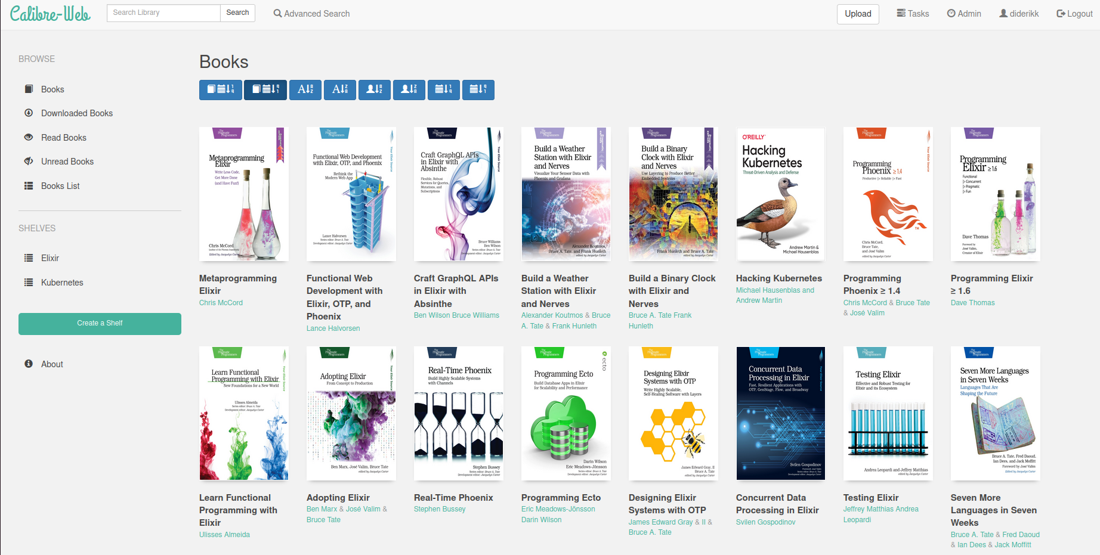1100x555 pixels.
Task: Sort by author A to Z
Action: (x=375, y=89)
